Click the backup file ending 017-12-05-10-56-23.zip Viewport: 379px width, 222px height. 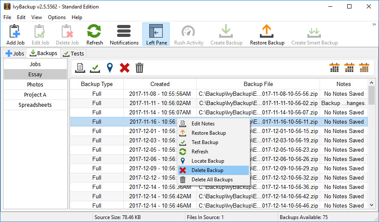[258, 150]
